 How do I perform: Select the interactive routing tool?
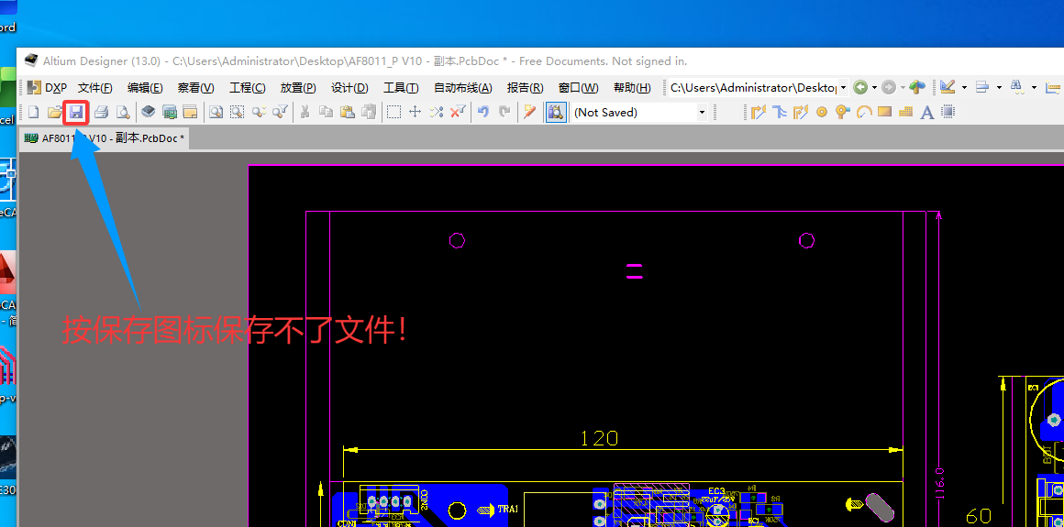click(x=758, y=112)
